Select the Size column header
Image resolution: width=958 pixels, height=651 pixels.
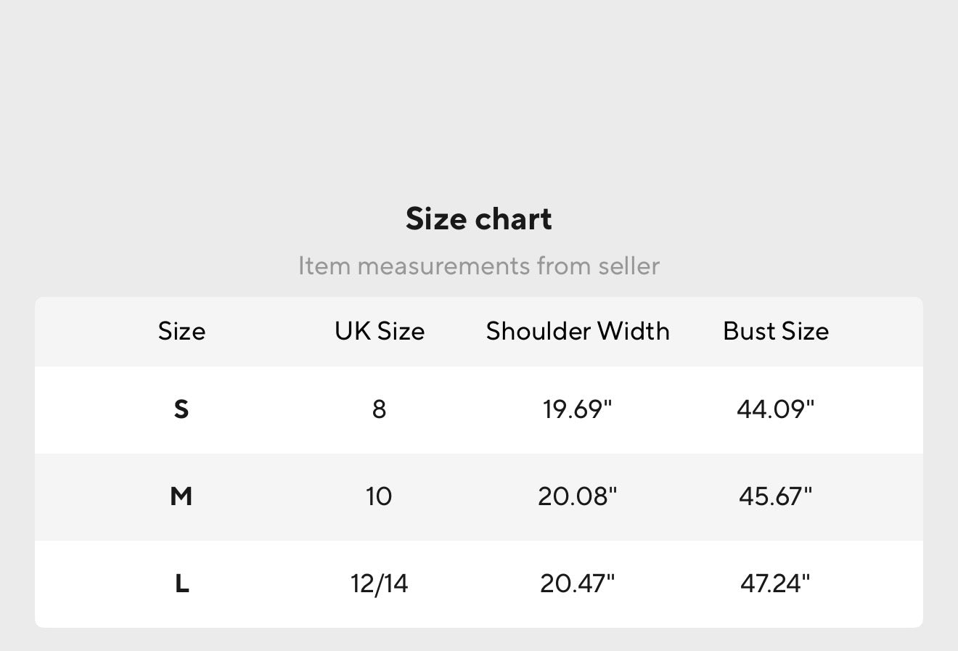[x=181, y=331]
